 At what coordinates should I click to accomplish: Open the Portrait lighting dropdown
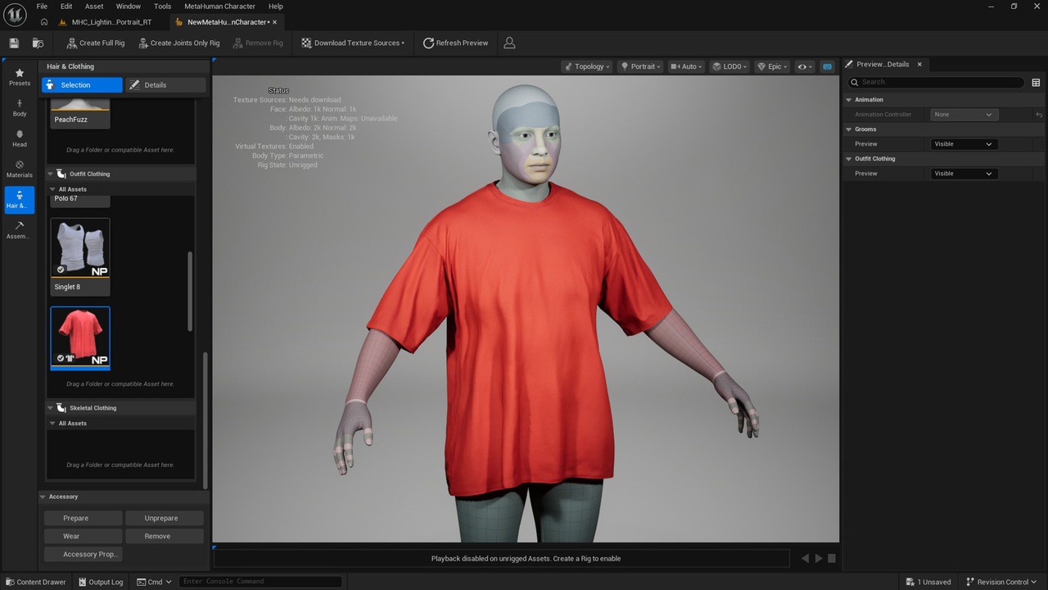[640, 66]
